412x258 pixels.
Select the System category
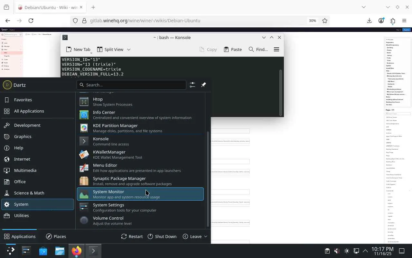click(38, 204)
